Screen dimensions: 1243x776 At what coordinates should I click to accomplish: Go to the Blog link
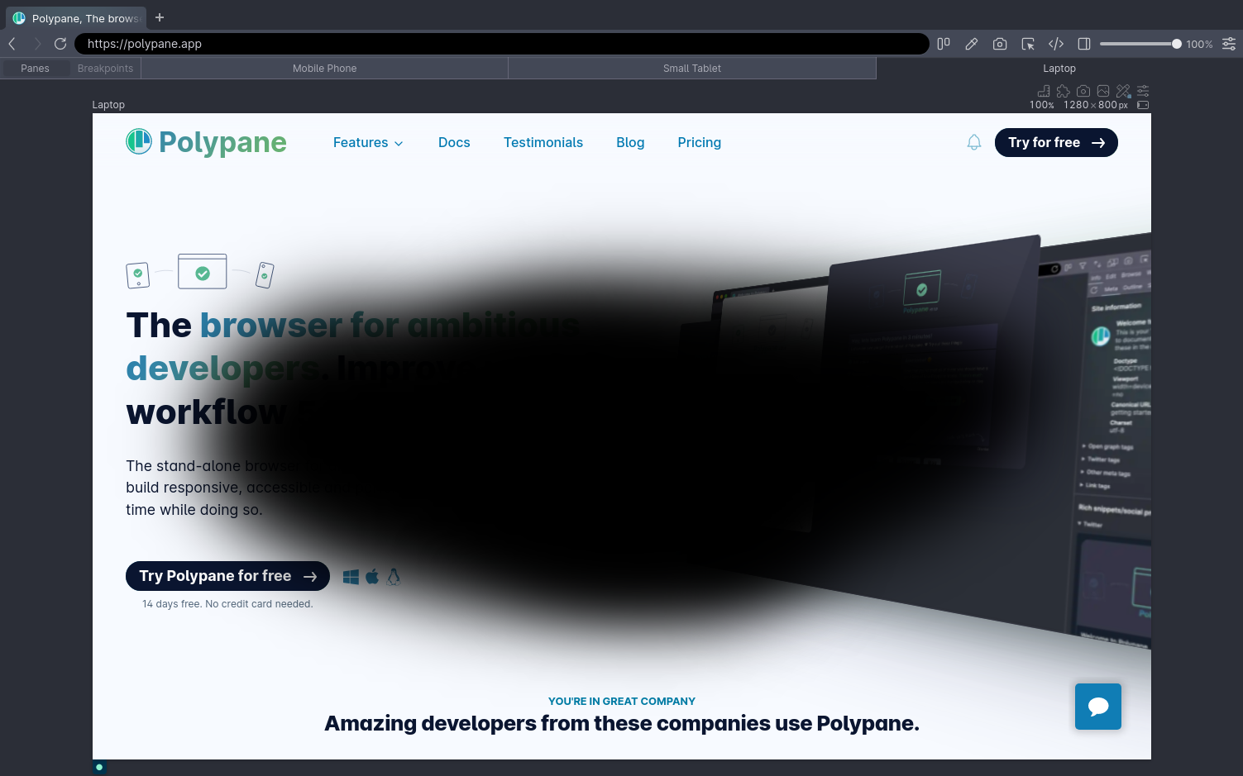point(630,142)
